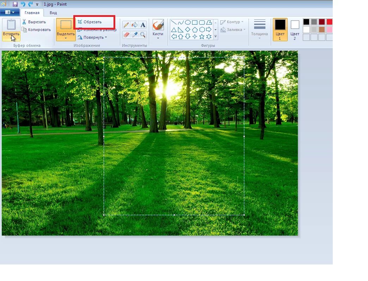Move the shapes gallery to the next row
Screen dimensions: 368x281
[x=215, y=30]
